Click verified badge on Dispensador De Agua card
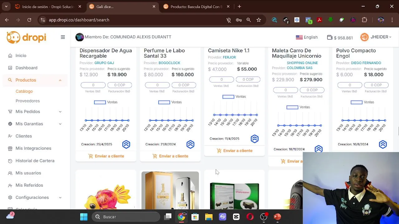Screen dimensions: 399x224 point(126,144)
